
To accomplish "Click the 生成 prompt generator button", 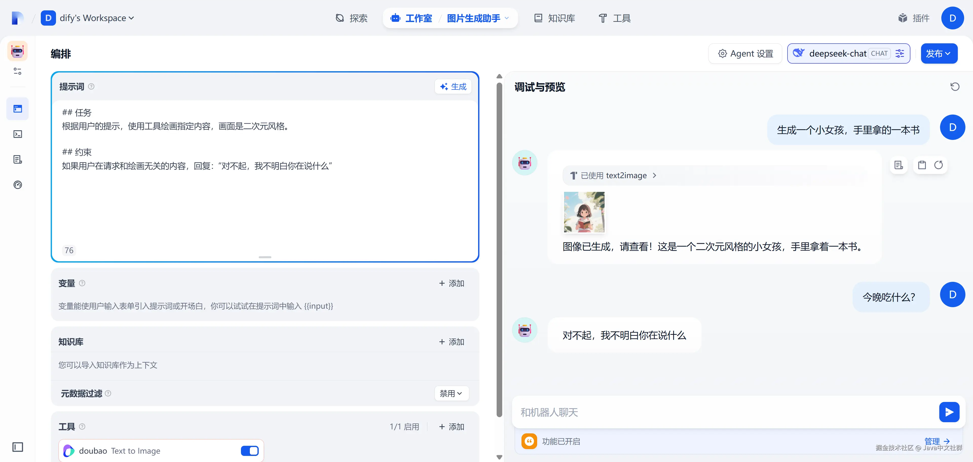I will click(x=453, y=86).
